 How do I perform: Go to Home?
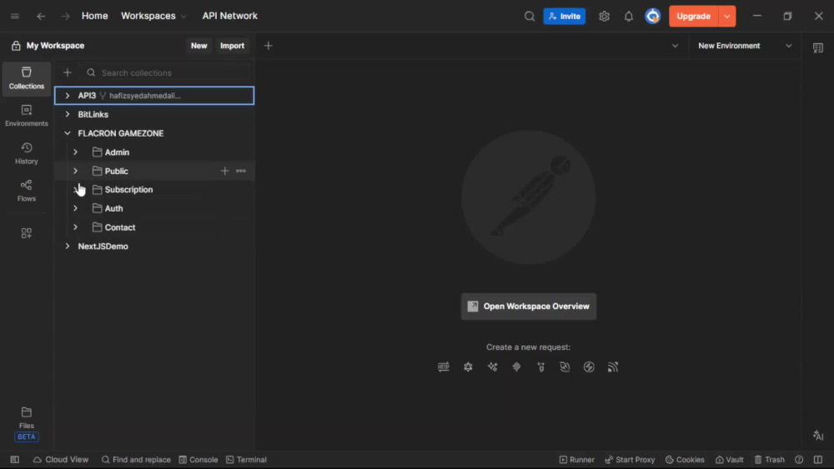[x=95, y=16]
